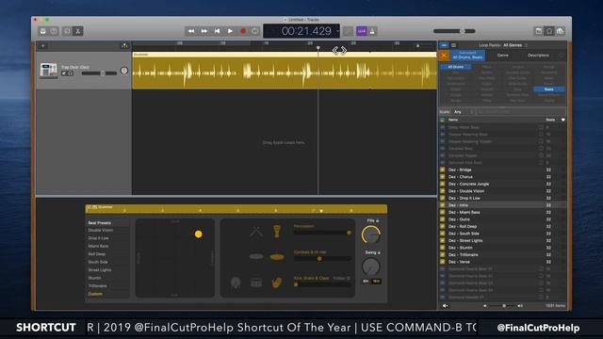Select the Dez - Double Vision loop
The image size is (603, 339).
click(x=502, y=191)
